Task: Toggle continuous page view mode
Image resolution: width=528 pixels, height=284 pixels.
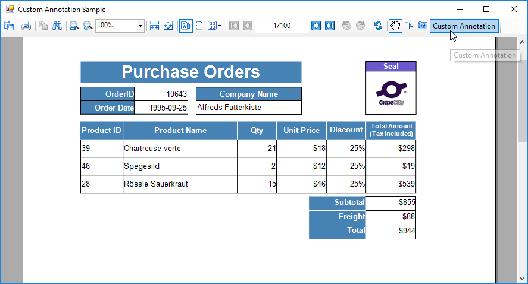Action: coord(199,26)
